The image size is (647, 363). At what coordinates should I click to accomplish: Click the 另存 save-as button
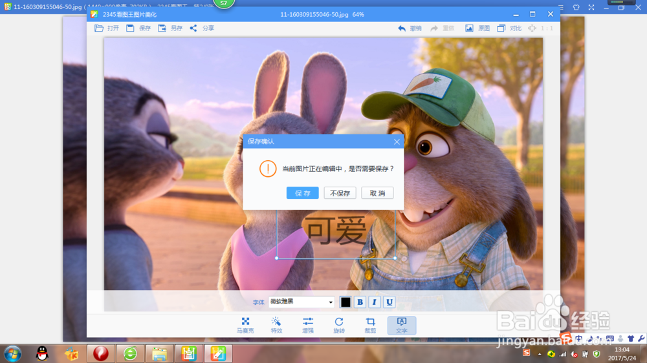click(170, 28)
